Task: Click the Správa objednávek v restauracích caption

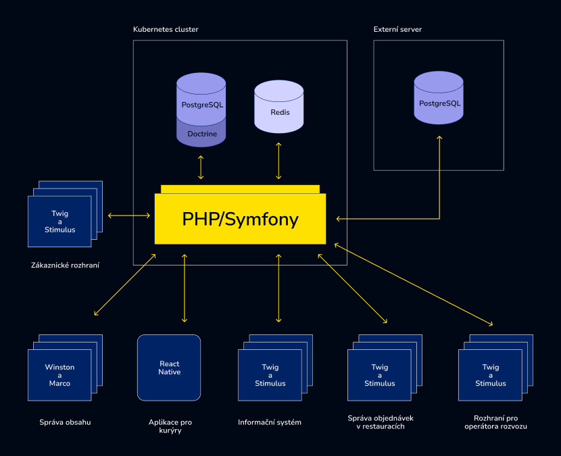Action: coord(380,422)
